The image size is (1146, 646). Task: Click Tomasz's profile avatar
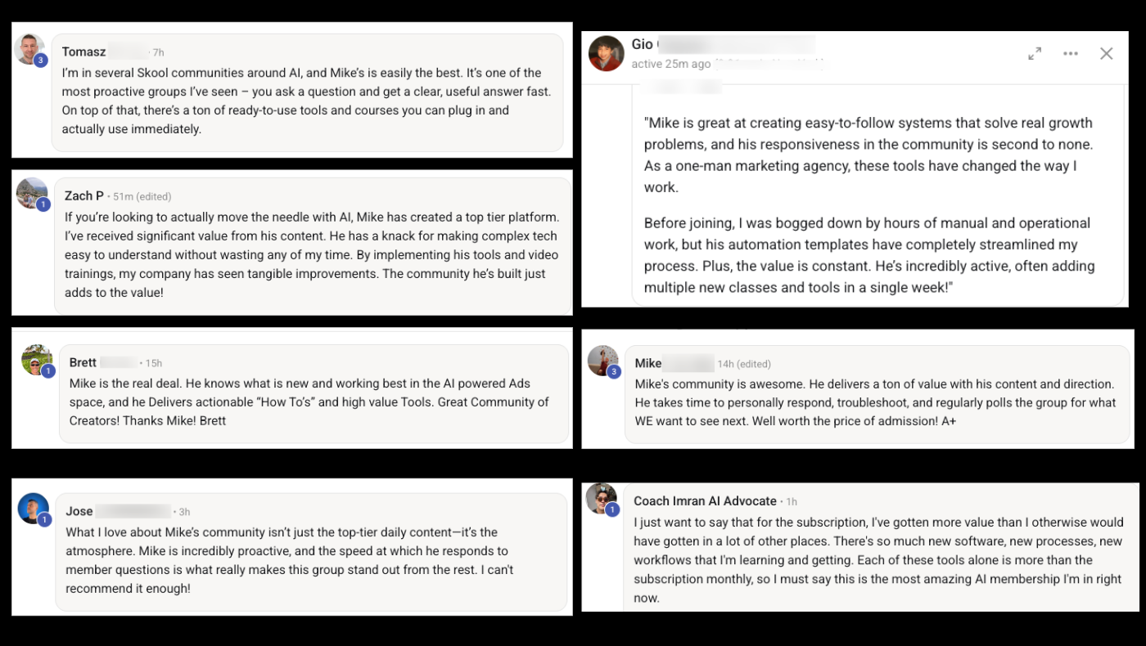tap(29, 49)
